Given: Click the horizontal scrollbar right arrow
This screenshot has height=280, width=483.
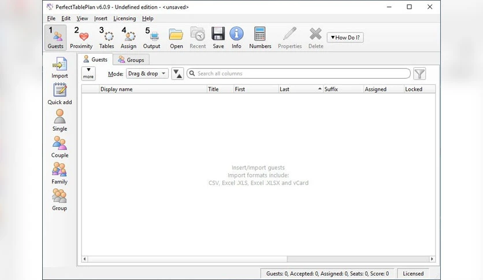Looking at the screenshot, I should [432, 259].
